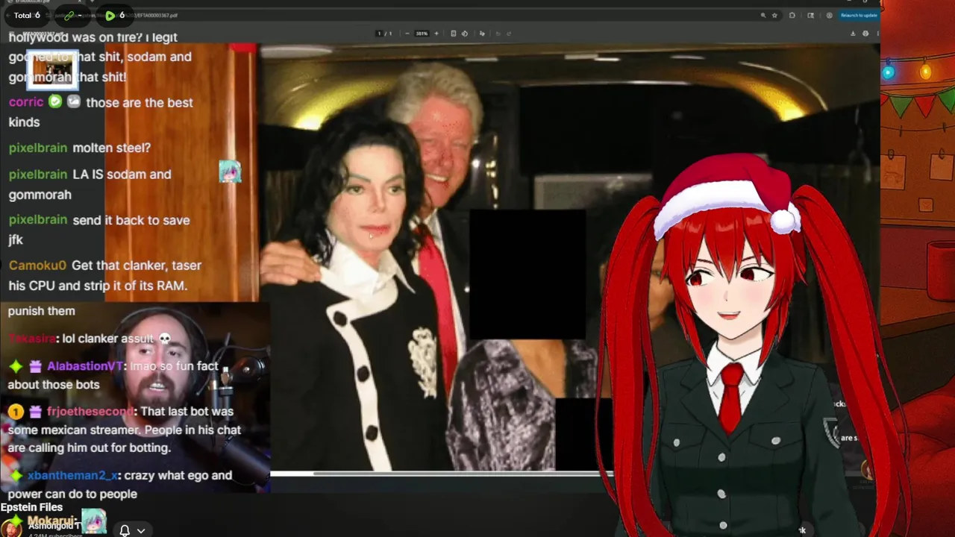Screen dimensions: 955x537
Task: Click corric's green verified badge
Action: tap(55, 101)
